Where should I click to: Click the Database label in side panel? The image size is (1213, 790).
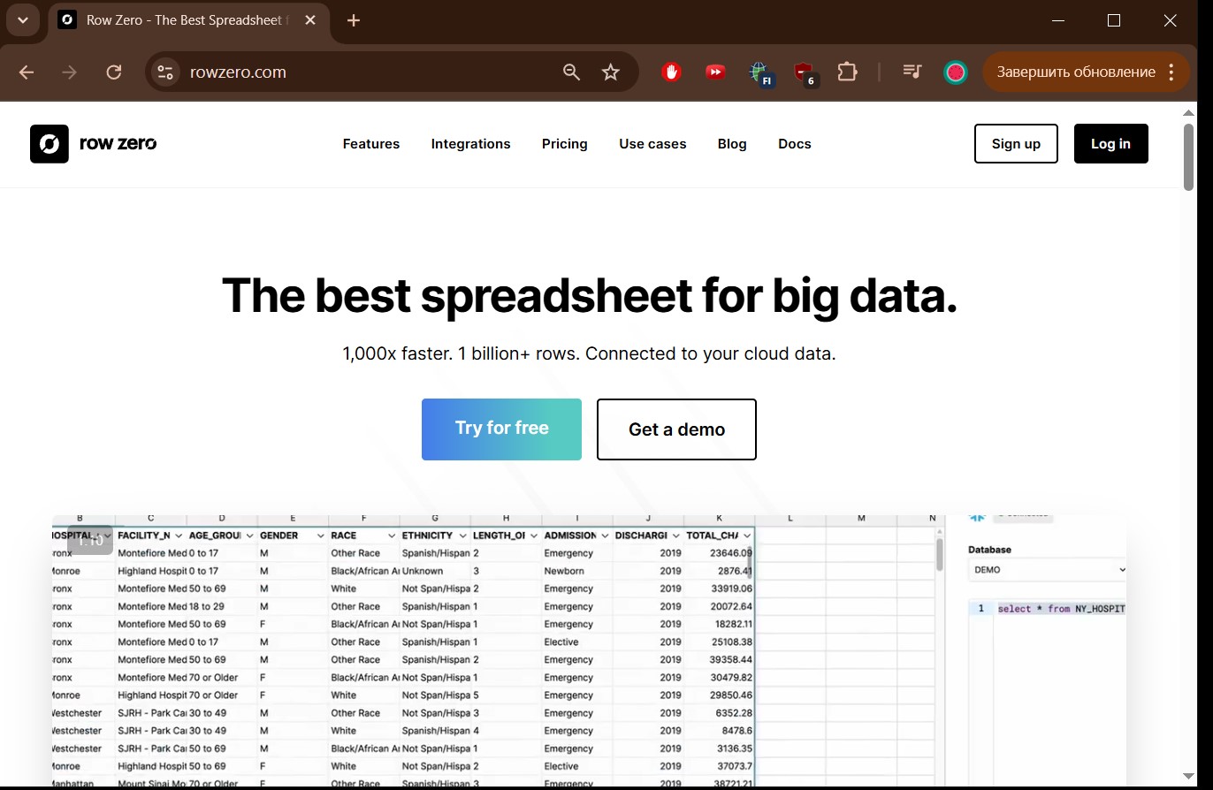point(989,550)
